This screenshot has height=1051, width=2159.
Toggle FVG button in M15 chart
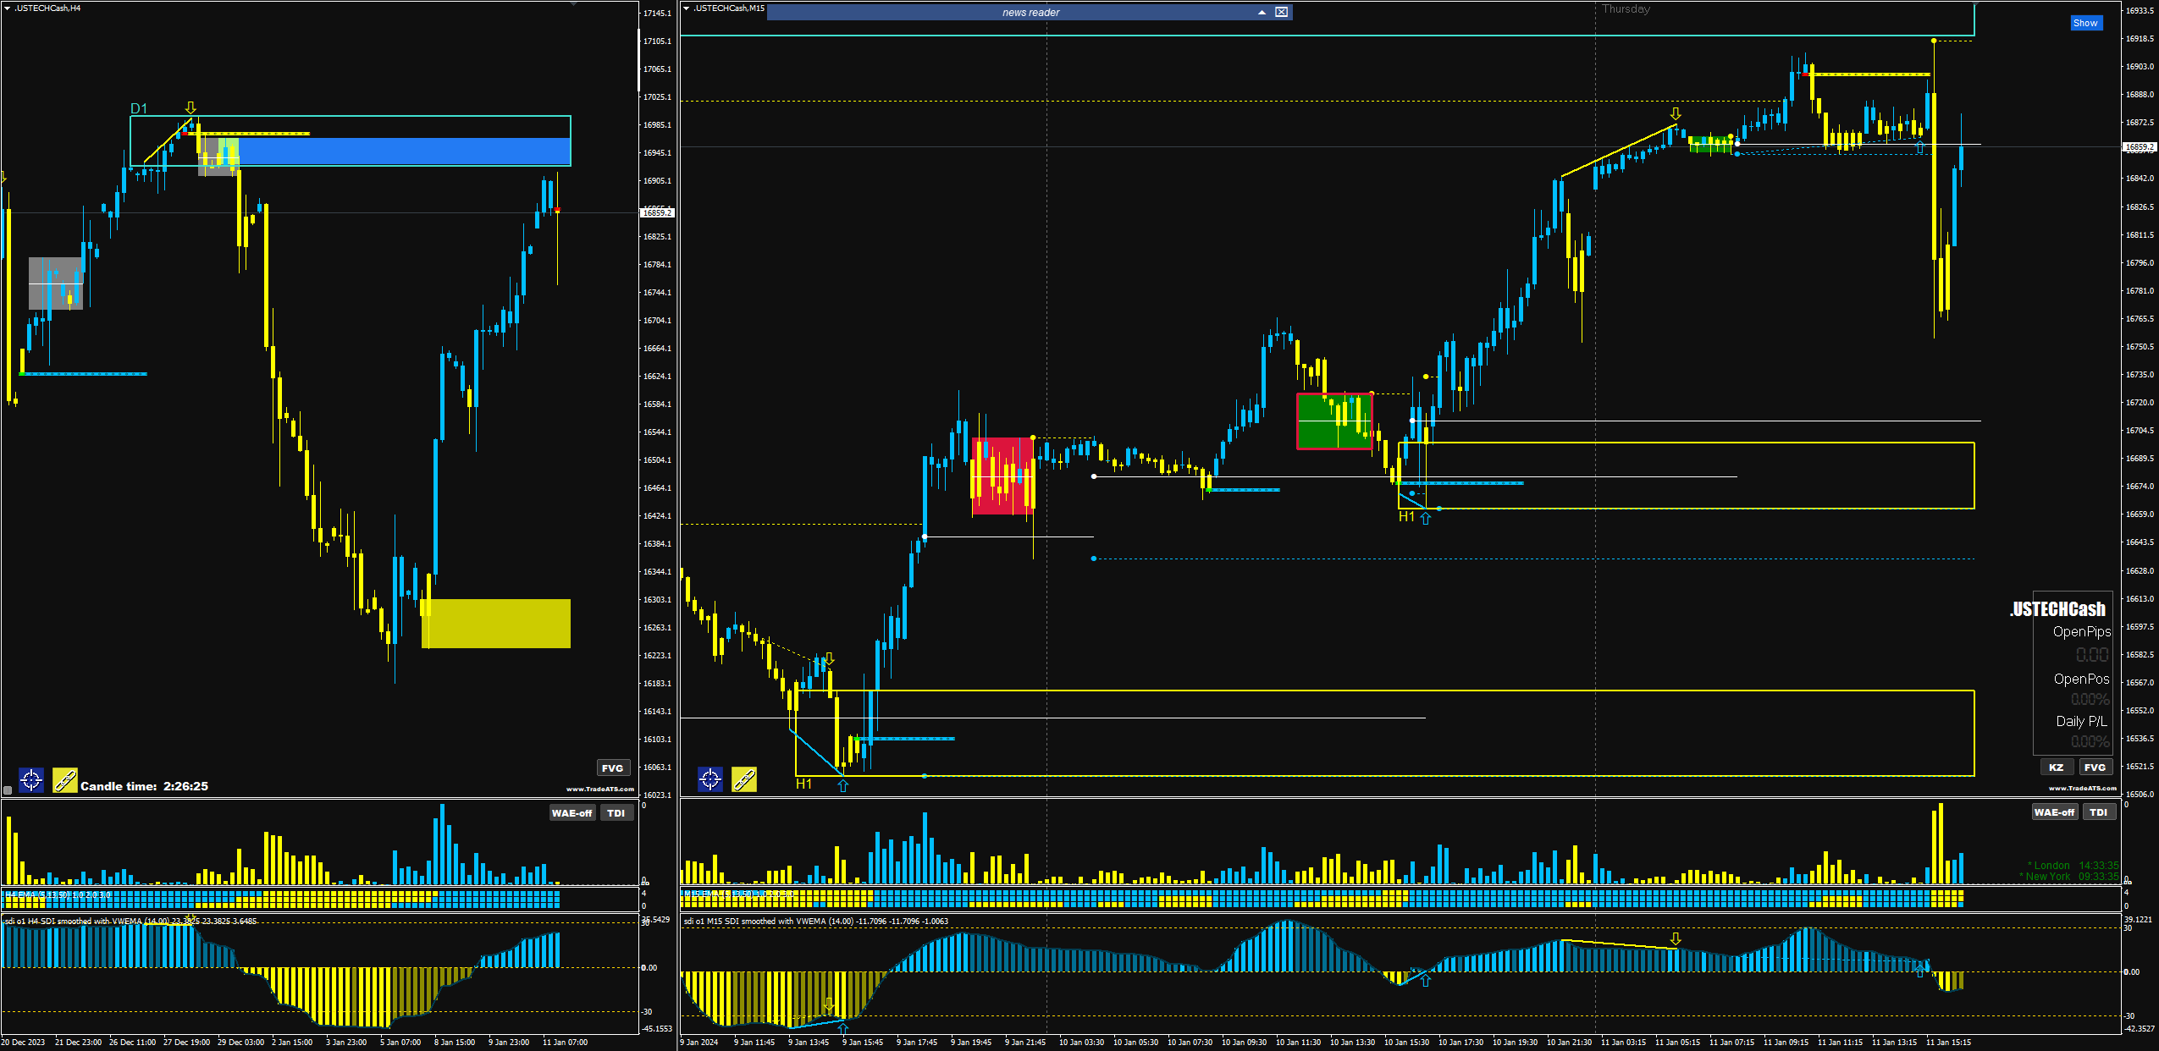2095,768
